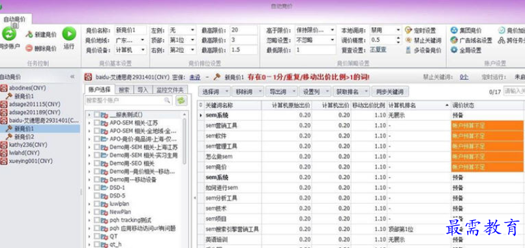The width and height of the screenshot is (525, 248).
Task: Click the 同步关键词 button
Action: (390, 92)
